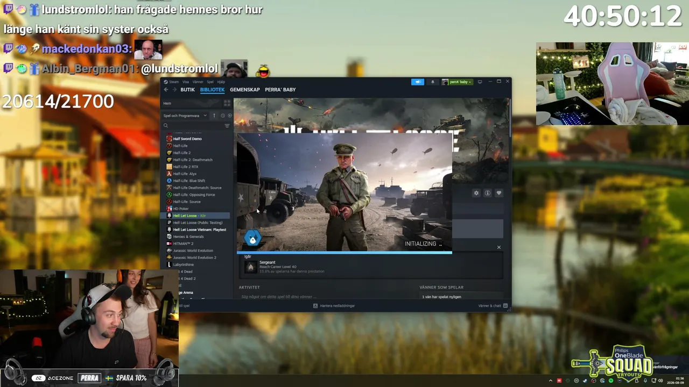Click the Hell Let Loose loading progress bar

(344, 252)
